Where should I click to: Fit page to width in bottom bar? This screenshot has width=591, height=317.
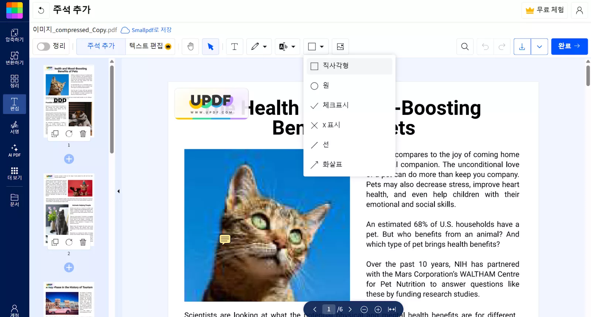pyautogui.click(x=392, y=309)
